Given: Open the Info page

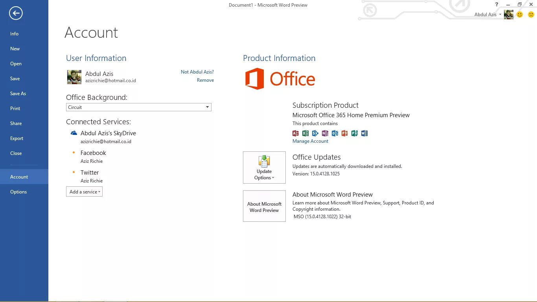Looking at the screenshot, I should click(x=24, y=34).
